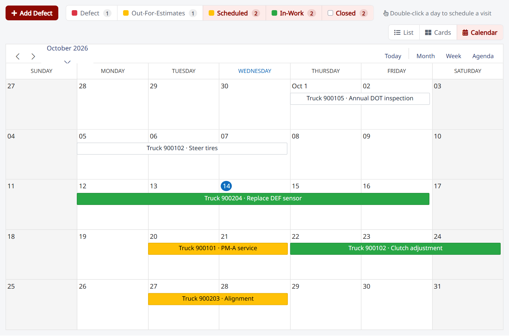Image resolution: width=509 pixels, height=336 pixels.
Task: Click day number 19
Action: (x=83, y=237)
